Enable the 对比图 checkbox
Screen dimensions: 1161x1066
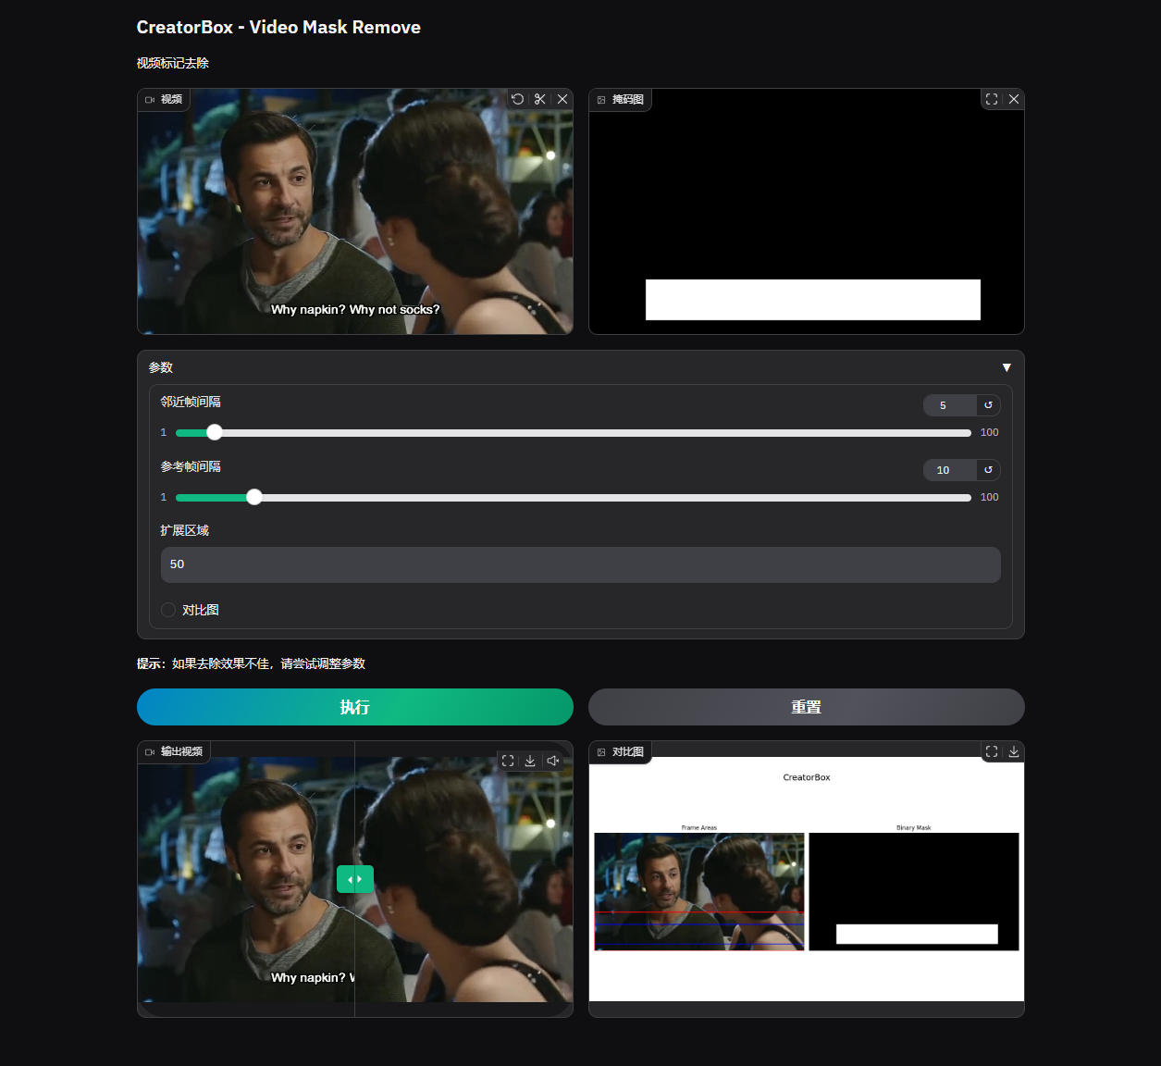tap(168, 610)
